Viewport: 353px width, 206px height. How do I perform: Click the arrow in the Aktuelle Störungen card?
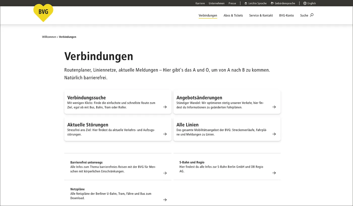click(x=165, y=134)
